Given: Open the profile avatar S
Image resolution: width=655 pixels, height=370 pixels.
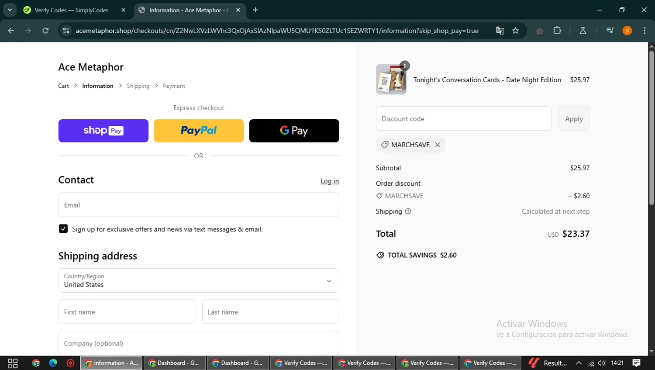Looking at the screenshot, I should (x=627, y=31).
